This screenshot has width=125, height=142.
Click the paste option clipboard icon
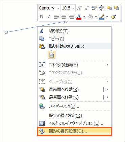point(52,54)
